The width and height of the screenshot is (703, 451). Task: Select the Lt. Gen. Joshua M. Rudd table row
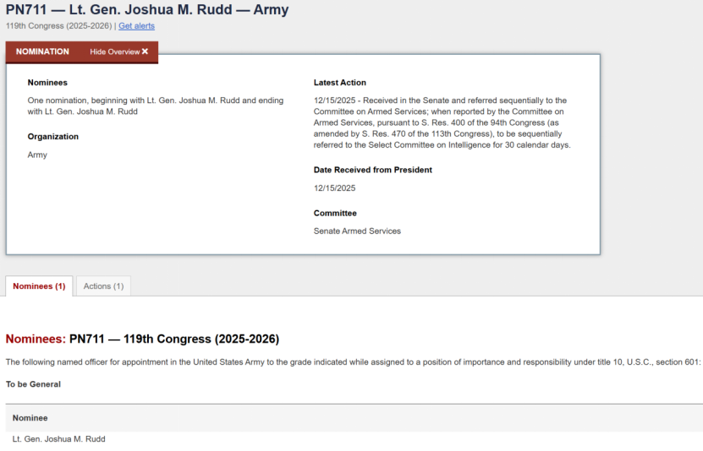[x=58, y=439]
